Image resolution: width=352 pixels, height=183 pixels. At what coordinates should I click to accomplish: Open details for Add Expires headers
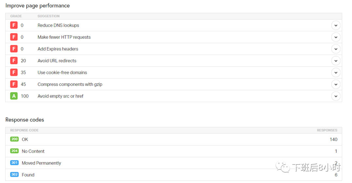click(336, 49)
